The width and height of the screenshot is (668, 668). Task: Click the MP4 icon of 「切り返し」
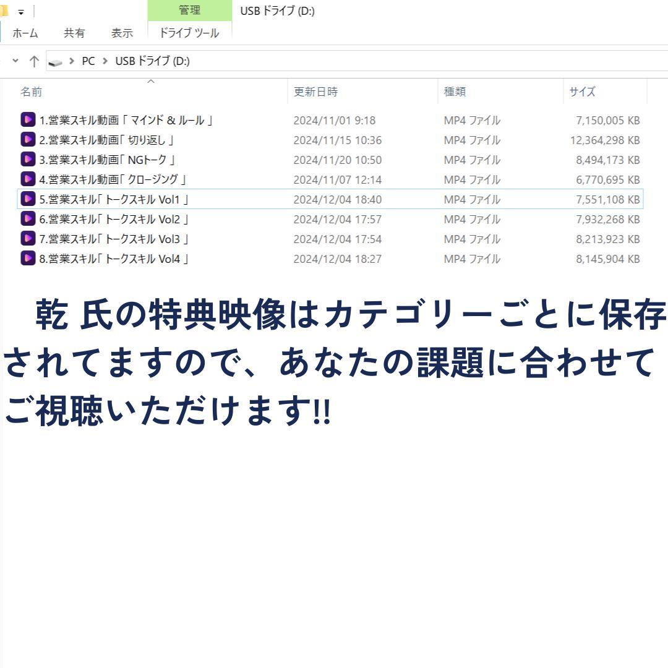click(28, 140)
